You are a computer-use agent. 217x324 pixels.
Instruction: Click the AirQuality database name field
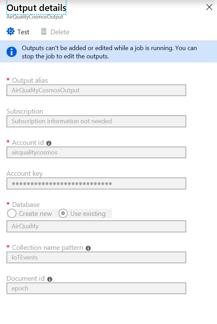click(96, 226)
